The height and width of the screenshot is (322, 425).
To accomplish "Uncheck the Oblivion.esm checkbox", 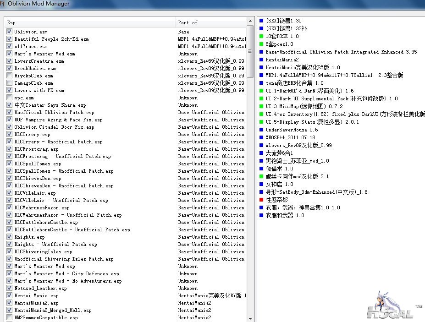I will click(x=10, y=32).
